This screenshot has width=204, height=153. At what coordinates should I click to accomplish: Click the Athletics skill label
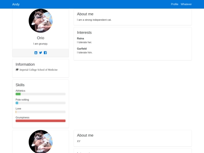pyautogui.click(x=20, y=91)
